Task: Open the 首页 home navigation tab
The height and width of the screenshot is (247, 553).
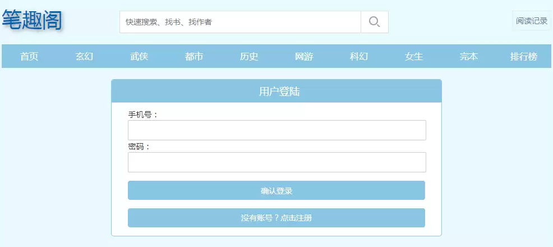Action: coord(29,57)
